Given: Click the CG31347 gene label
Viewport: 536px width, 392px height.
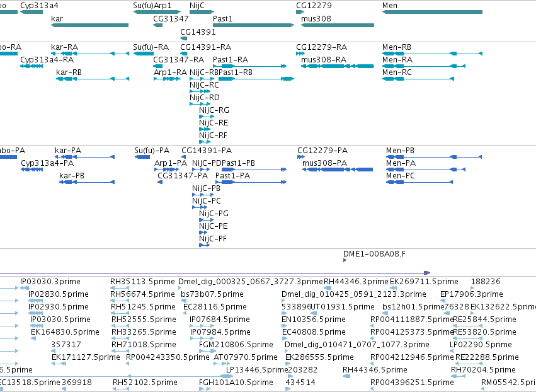Looking at the screenshot, I should (x=171, y=19).
